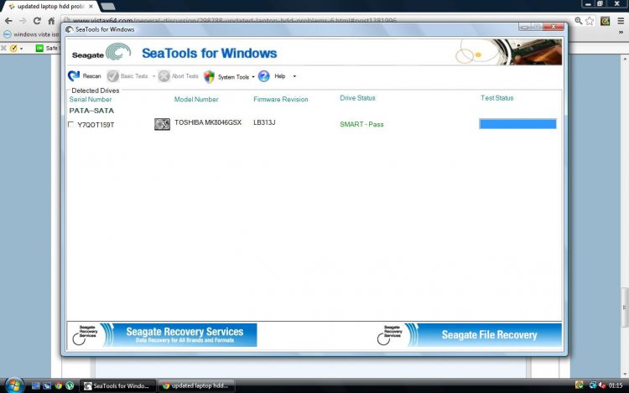Show more bookmarks with double chevron

point(621,33)
